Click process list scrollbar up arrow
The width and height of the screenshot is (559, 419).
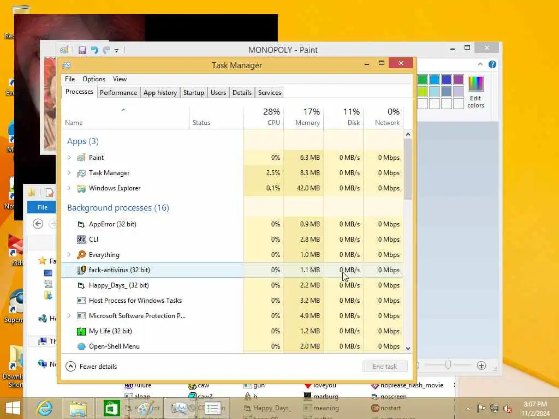pyautogui.click(x=408, y=135)
